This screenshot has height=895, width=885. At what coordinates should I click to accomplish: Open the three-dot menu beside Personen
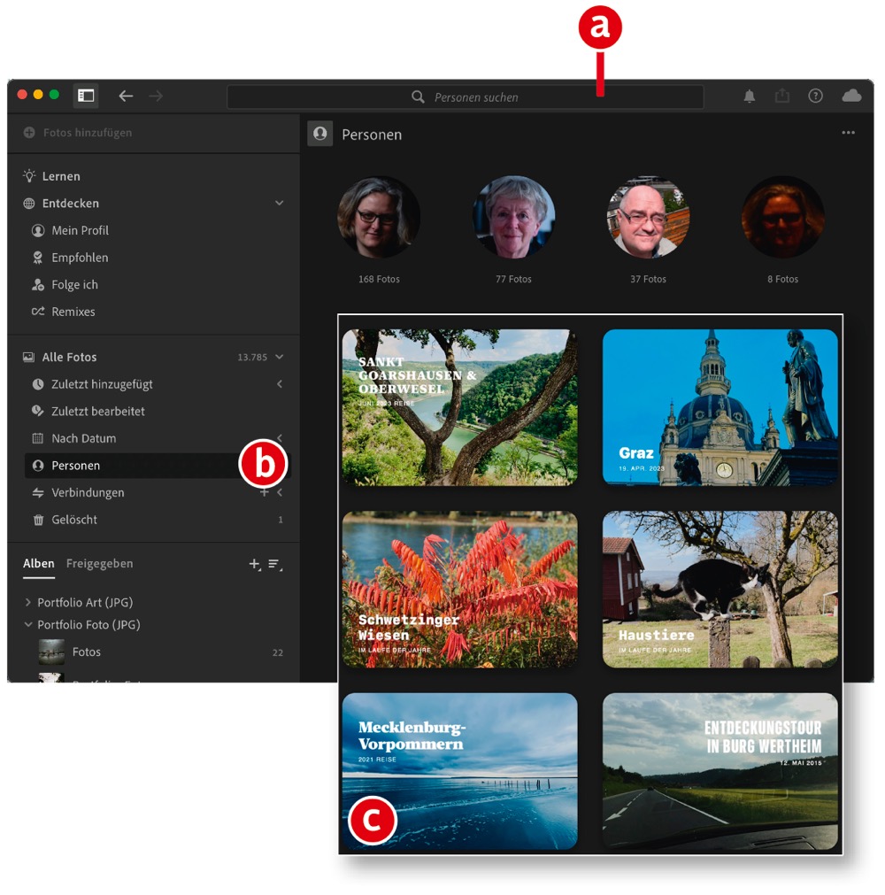(x=848, y=134)
